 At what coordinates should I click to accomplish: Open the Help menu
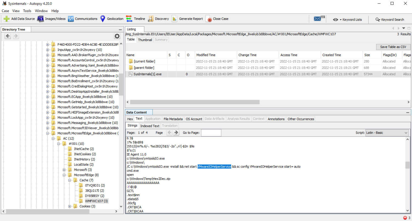[55, 11]
